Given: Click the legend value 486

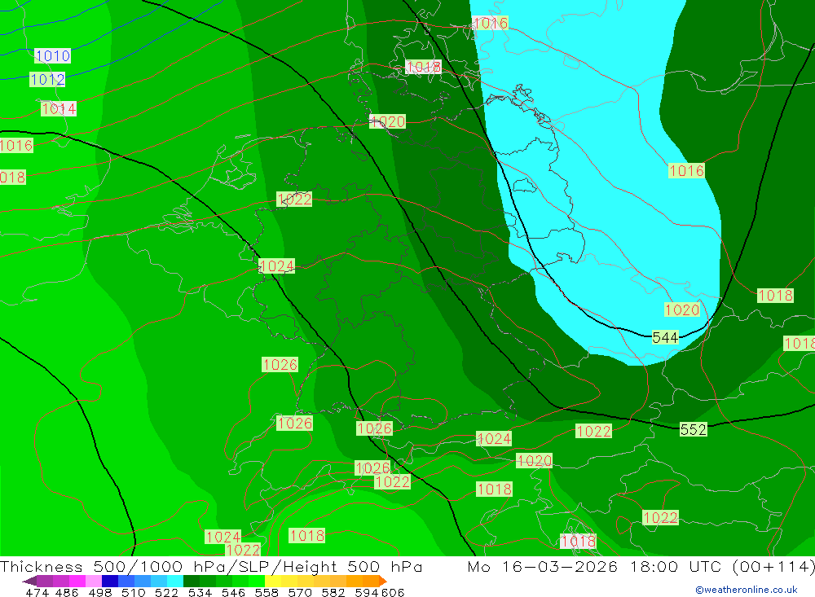Looking at the screenshot, I should coord(66,592).
